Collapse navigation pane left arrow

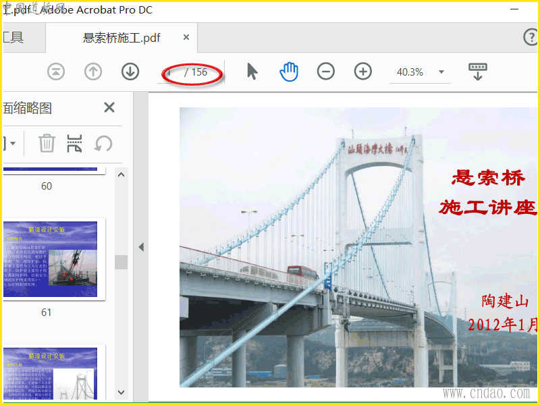141,247
